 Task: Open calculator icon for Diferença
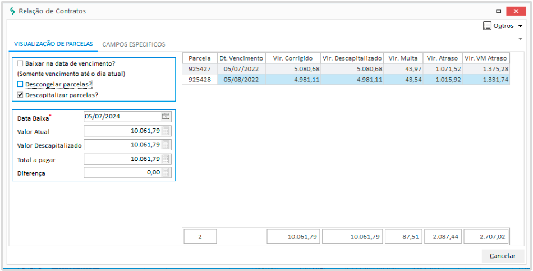click(166, 172)
